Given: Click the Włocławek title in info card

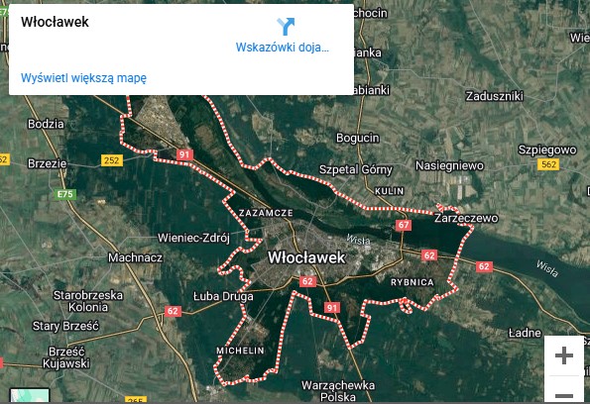Looking at the screenshot, I should click(x=55, y=22).
